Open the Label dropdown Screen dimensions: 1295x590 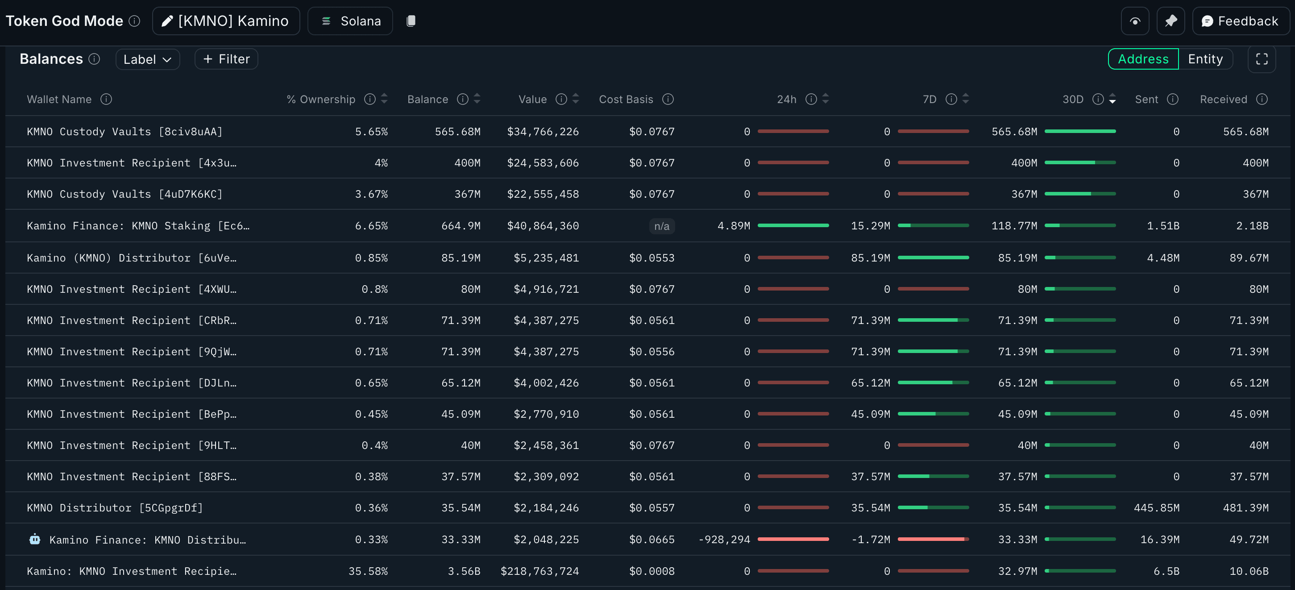coord(147,59)
